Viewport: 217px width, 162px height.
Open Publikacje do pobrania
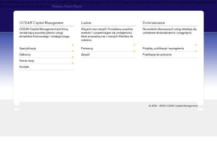157,55
